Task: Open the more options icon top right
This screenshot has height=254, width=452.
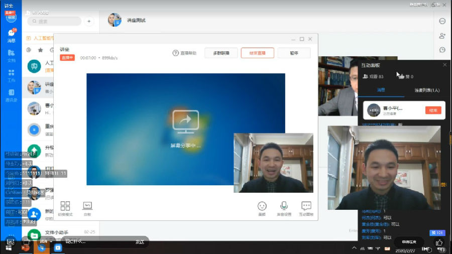Action: pyautogui.click(x=442, y=21)
